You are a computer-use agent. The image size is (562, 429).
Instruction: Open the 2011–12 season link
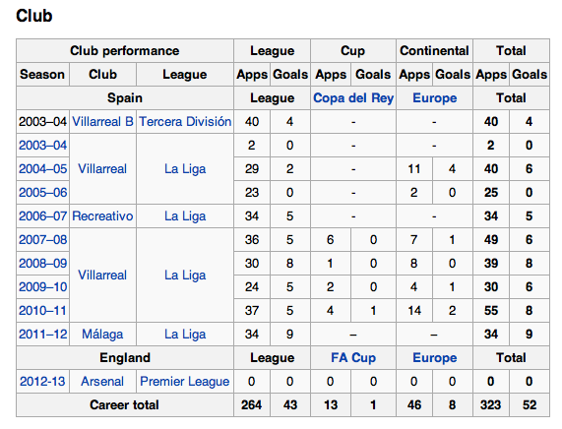coord(43,335)
